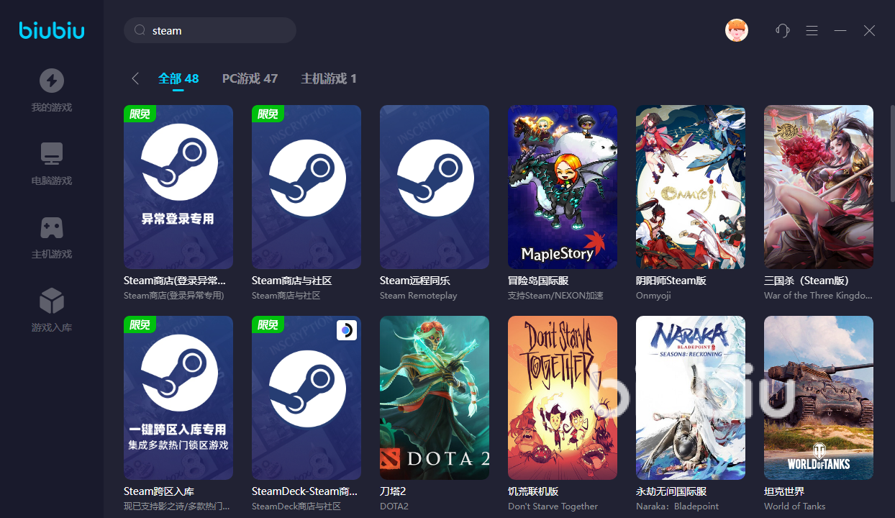Select the 全部 48 tab
This screenshot has width=895, height=518.
click(x=178, y=78)
